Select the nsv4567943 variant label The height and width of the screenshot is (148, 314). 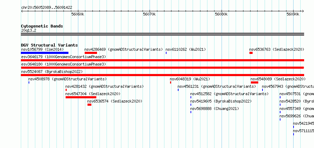click(x=288, y=86)
